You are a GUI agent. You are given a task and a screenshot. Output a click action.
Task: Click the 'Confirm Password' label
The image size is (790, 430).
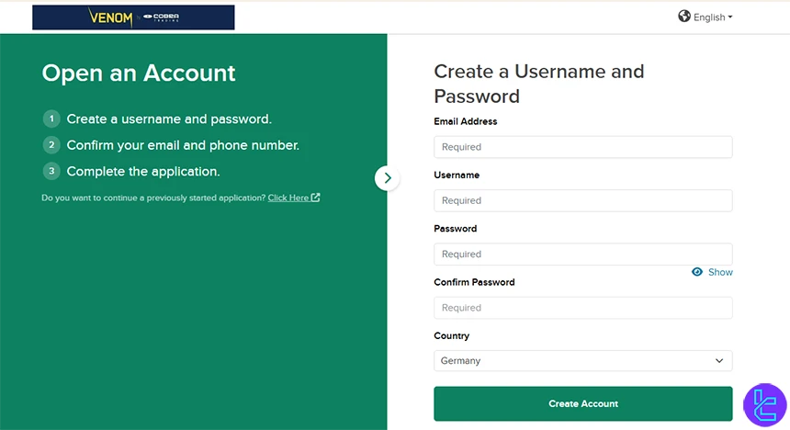click(x=474, y=282)
